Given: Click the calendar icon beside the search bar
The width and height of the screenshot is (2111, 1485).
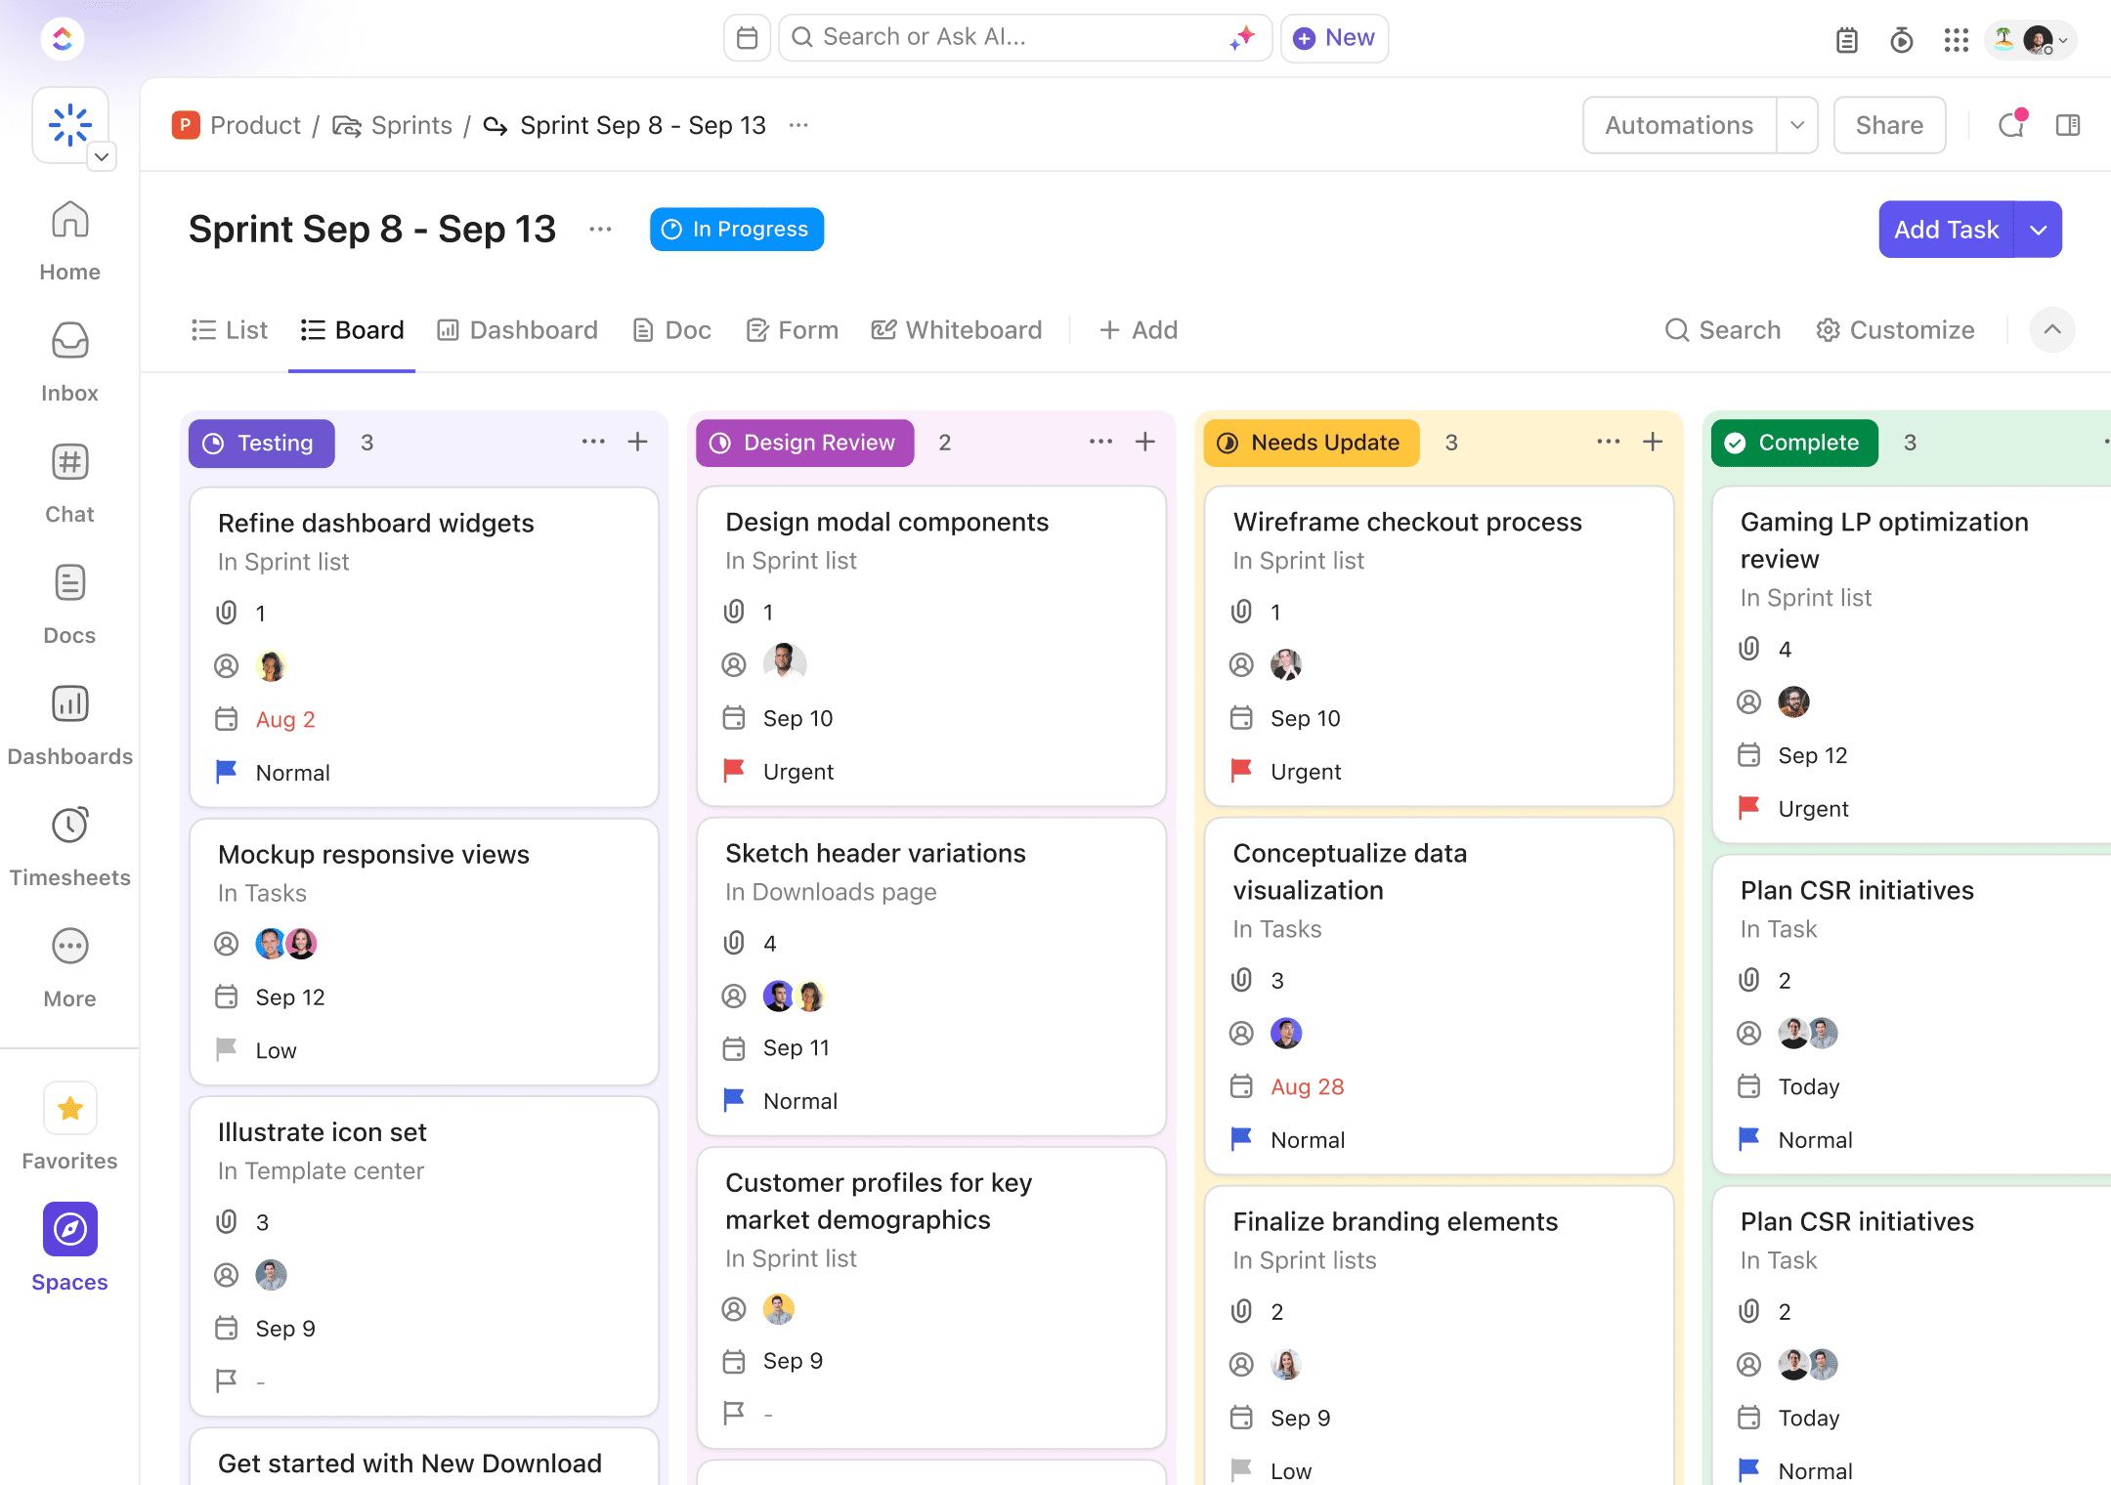Looking at the screenshot, I should click(747, 38).
